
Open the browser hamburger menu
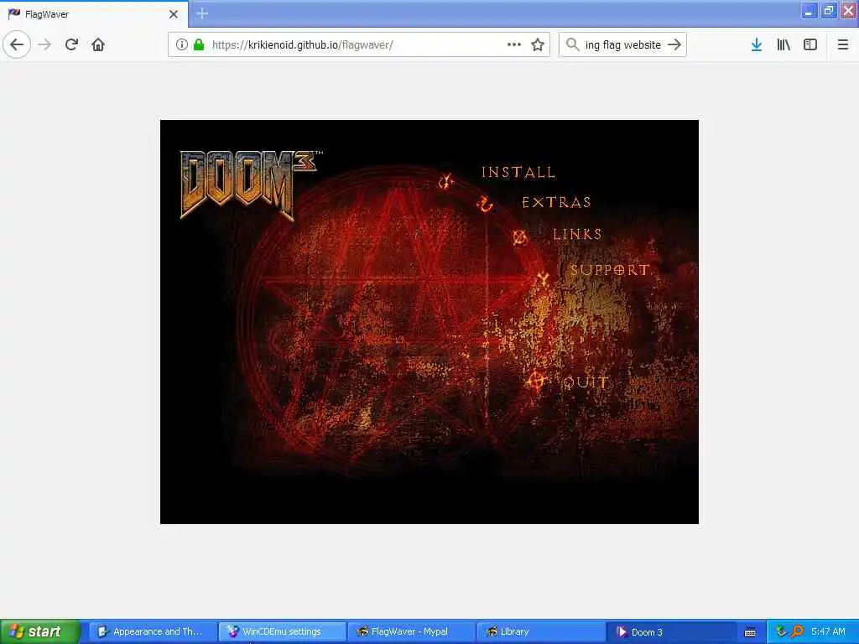(842, 44)
